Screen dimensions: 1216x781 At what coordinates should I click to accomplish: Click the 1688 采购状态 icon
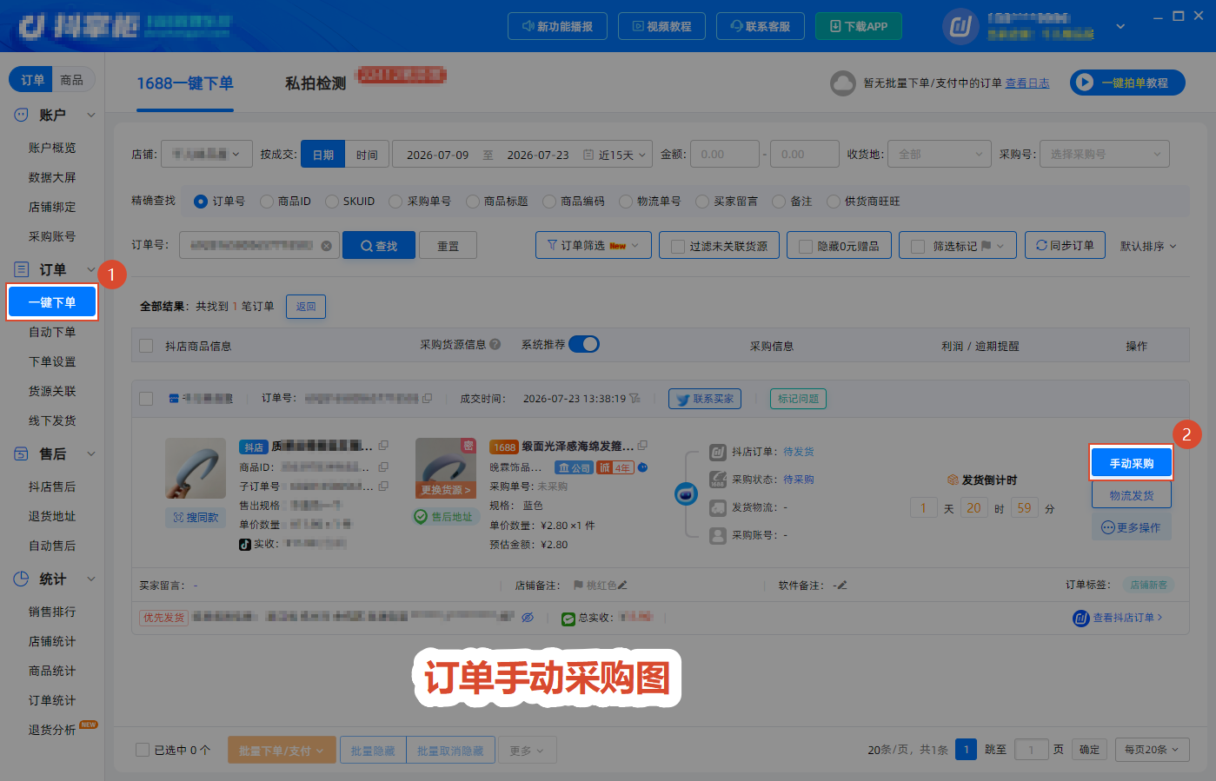pyautogui.click(x=718, y=480)
